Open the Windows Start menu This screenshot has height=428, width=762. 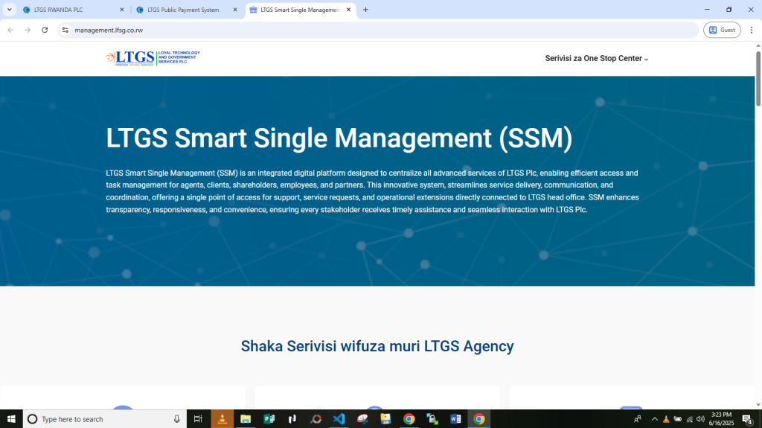[x=11, y=419]
